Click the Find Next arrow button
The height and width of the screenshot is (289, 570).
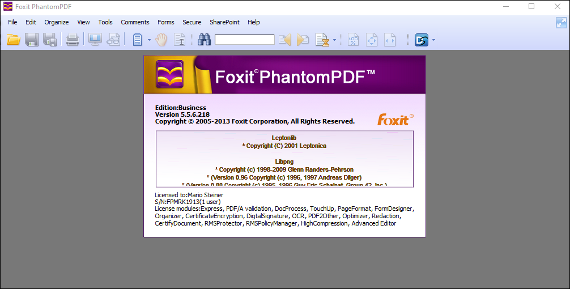tap(303, 40)
